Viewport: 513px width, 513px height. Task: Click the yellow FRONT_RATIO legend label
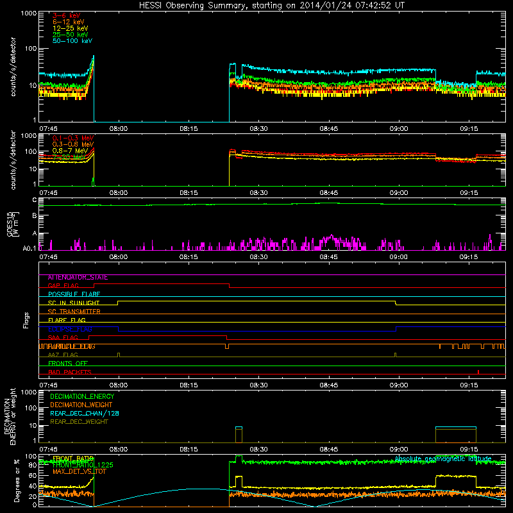[x=73, y=458]
